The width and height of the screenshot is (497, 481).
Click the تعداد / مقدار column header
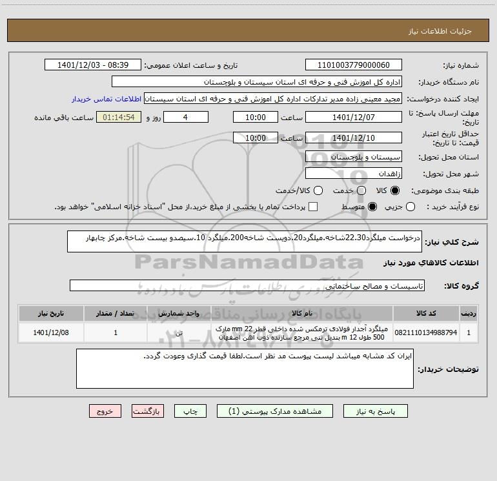click(x=116, y=313)
